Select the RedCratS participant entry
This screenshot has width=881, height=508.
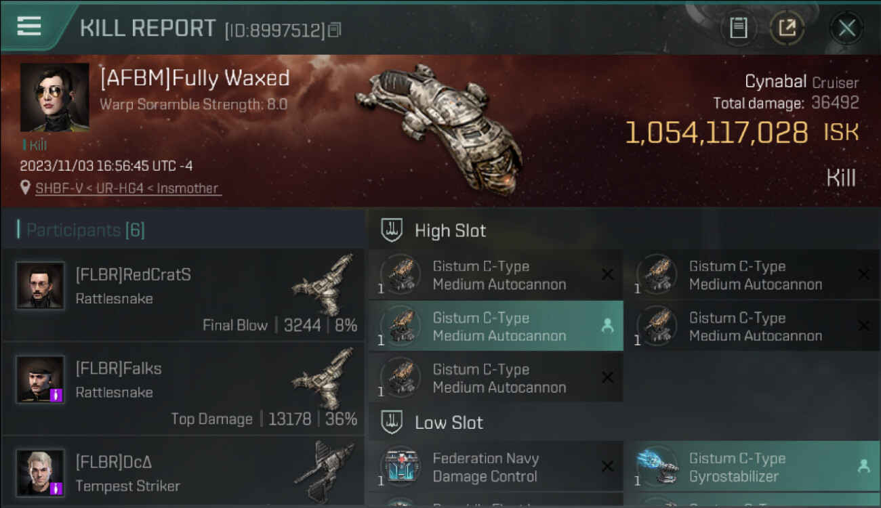tap(183, 295)
